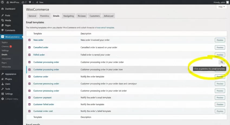Open the Customer failed order link
Image resolution: width=230 pixels, height=125 pixels.
point(44,104)
